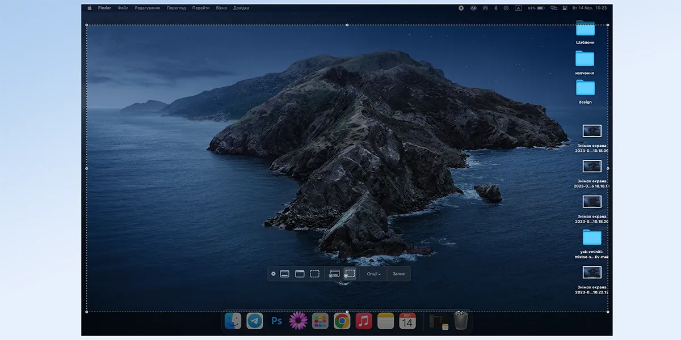681x340 pixels.
Task: Close the screenshot toolbar with the X
Action: 274,274
